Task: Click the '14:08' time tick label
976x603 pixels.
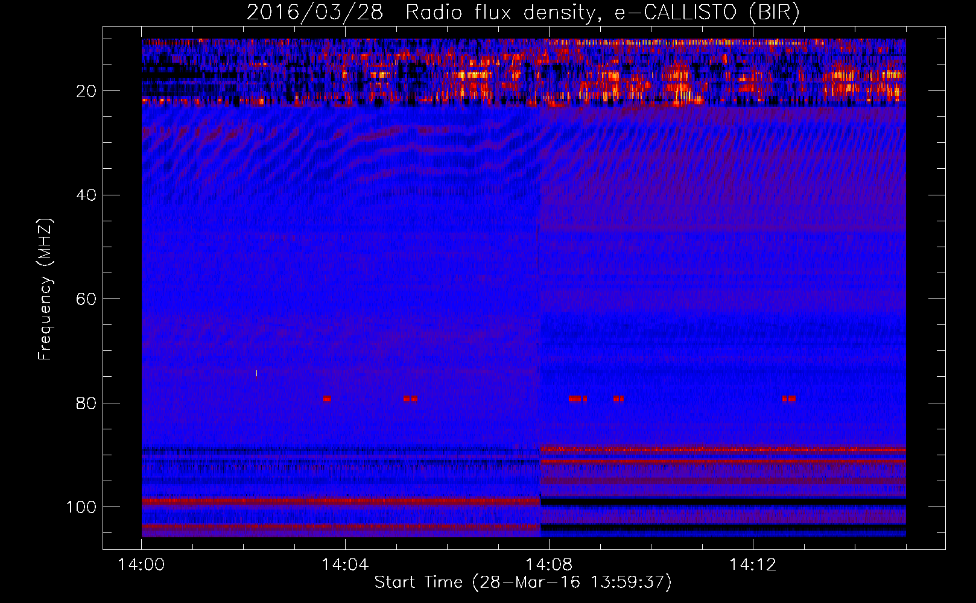Action: click(549, 565)
